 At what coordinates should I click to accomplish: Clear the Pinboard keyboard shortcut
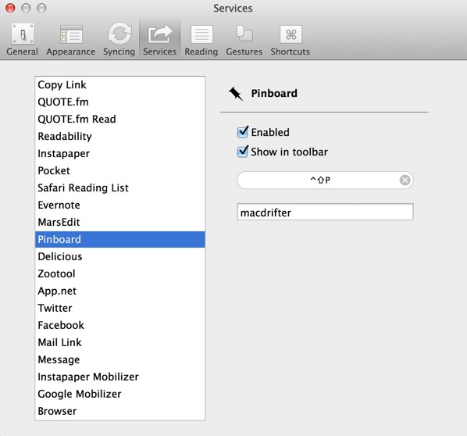tap(405, 180)
